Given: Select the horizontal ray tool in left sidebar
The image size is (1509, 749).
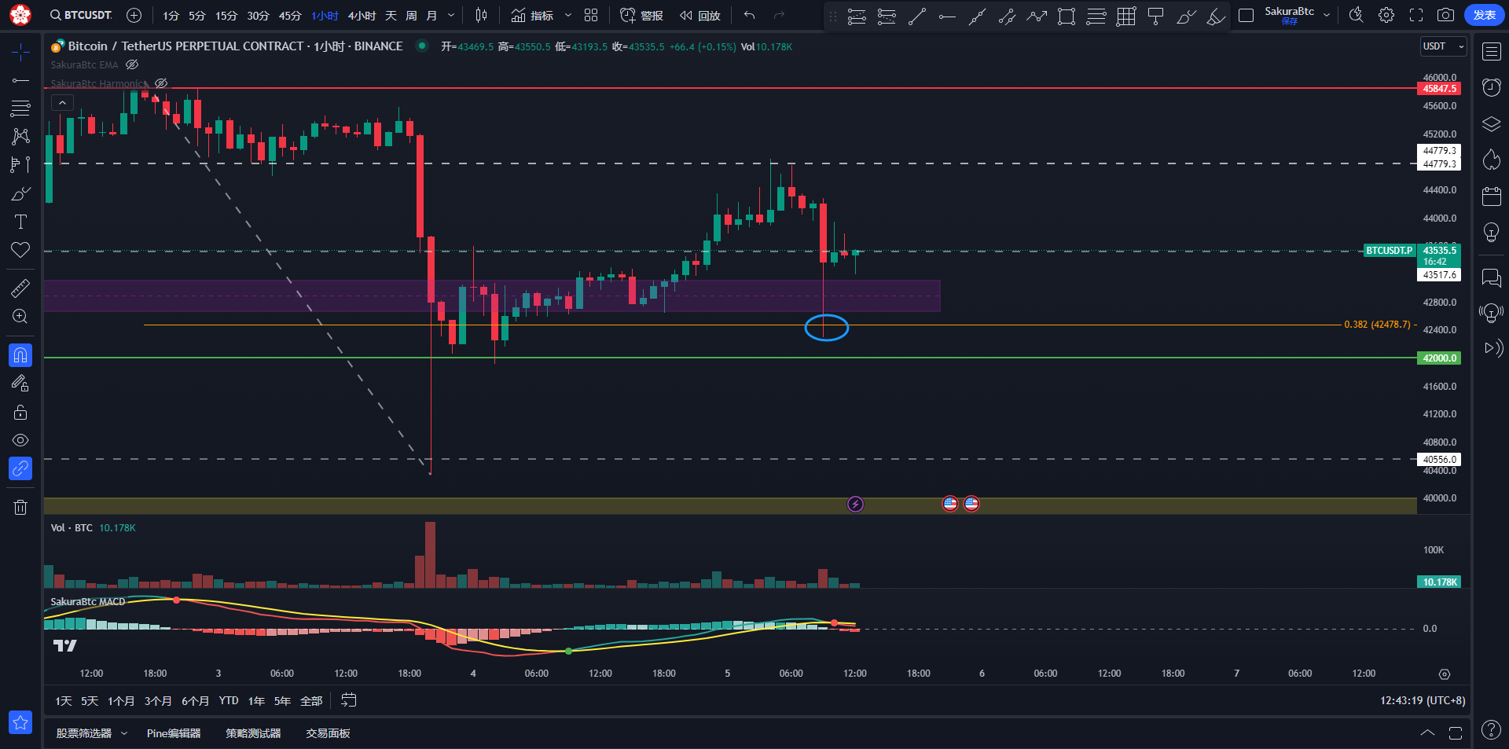Looking at the screenshot, I should 20,80.
